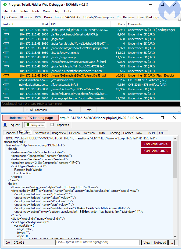Click QuickSave in the toolbar

coord(9,17)
